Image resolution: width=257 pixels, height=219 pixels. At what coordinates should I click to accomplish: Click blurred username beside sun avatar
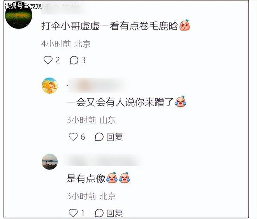(97, 85)
